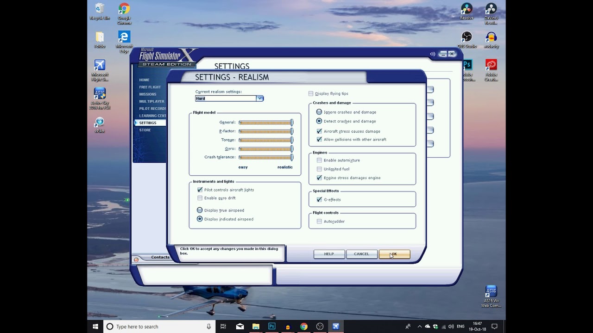The height and width of the screenshot is (333, 593).
Task: Select Ignore crashes and damage option
Action: tap(319, 112)
